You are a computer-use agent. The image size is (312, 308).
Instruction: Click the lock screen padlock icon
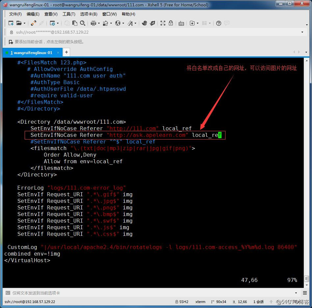pyautogui.click(x=171, y=23)
